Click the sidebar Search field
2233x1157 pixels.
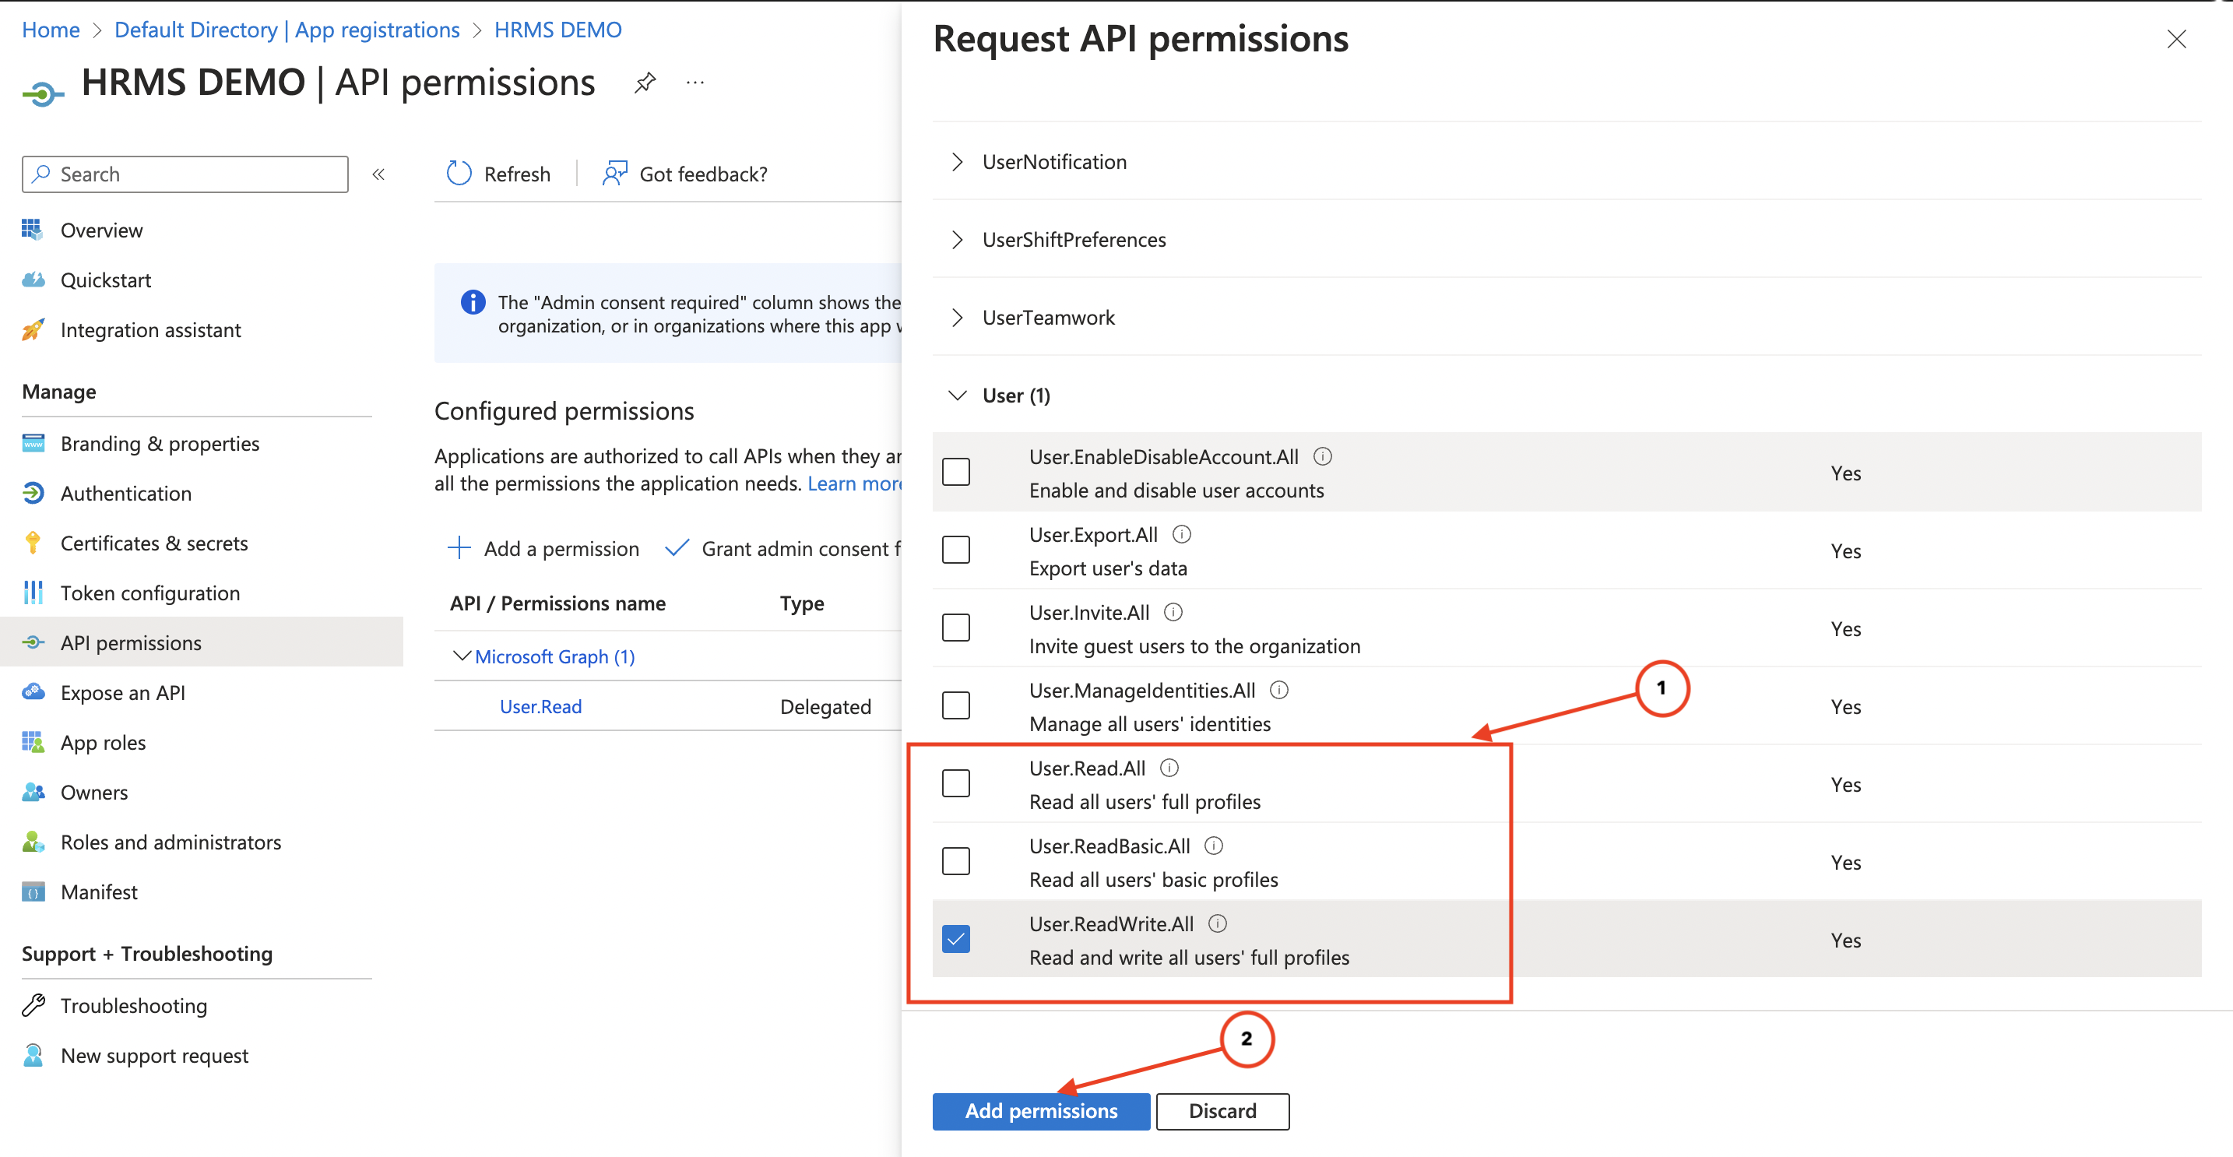point(185,174)
